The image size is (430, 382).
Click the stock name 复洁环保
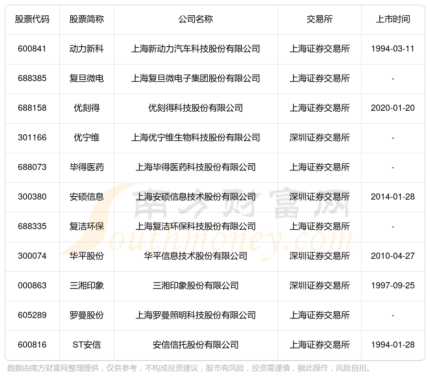(x=86, y=226)
